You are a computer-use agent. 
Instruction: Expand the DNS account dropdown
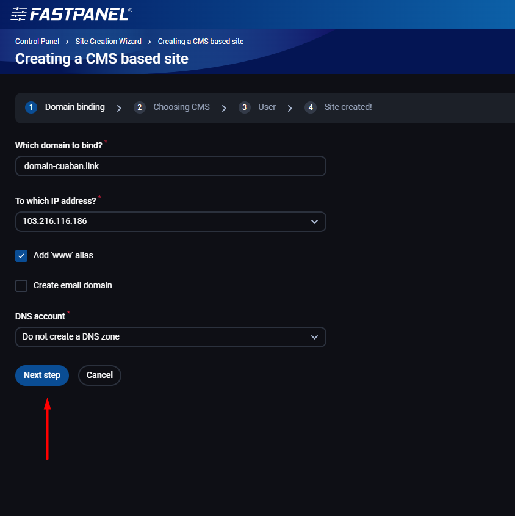point(171,337)
